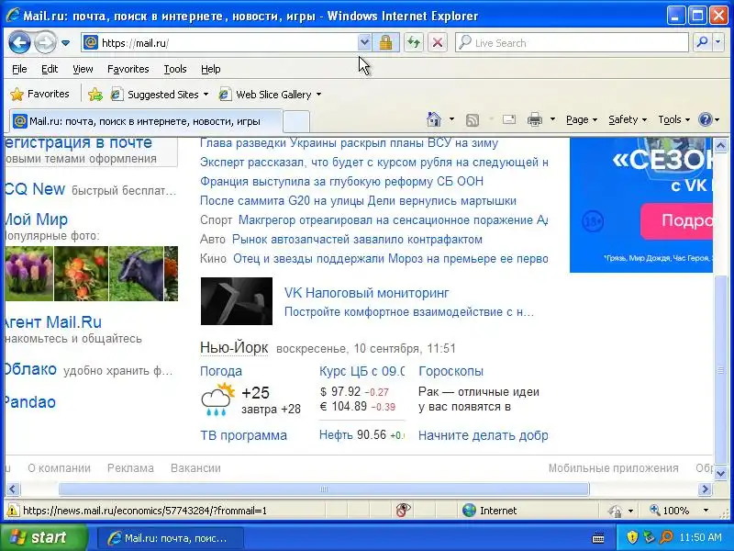Open the Вакансии footer link
This screenshot has width=734, height=551.
195,468
